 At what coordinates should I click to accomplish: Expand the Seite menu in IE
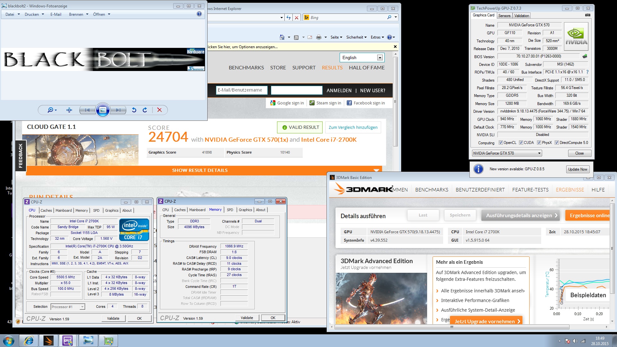(336, 37)
